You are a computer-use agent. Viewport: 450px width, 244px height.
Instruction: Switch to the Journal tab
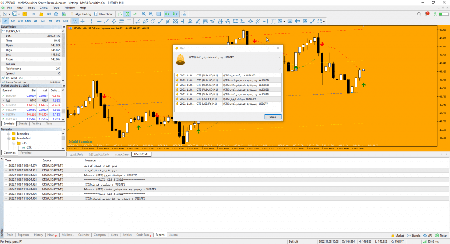click(x=174, y=235)
